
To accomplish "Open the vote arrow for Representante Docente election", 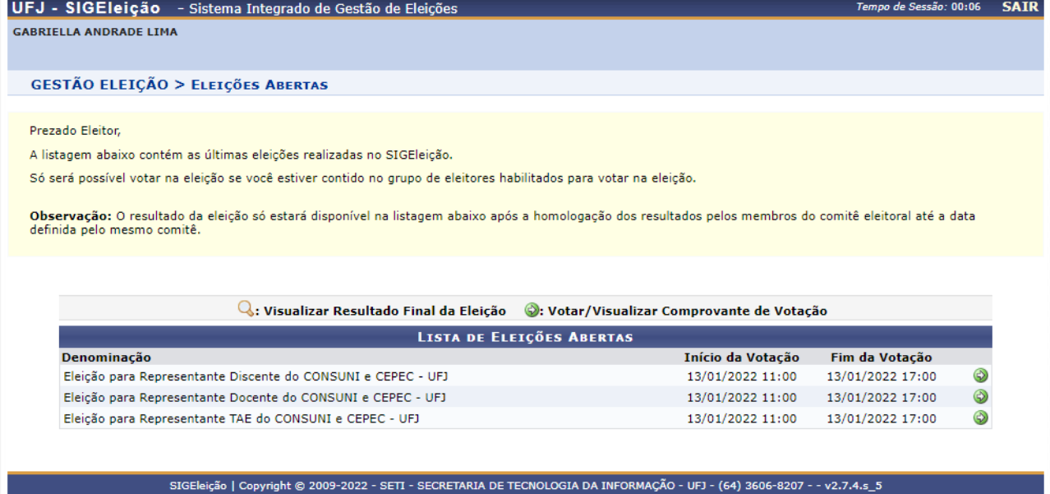I will (980, 397).
